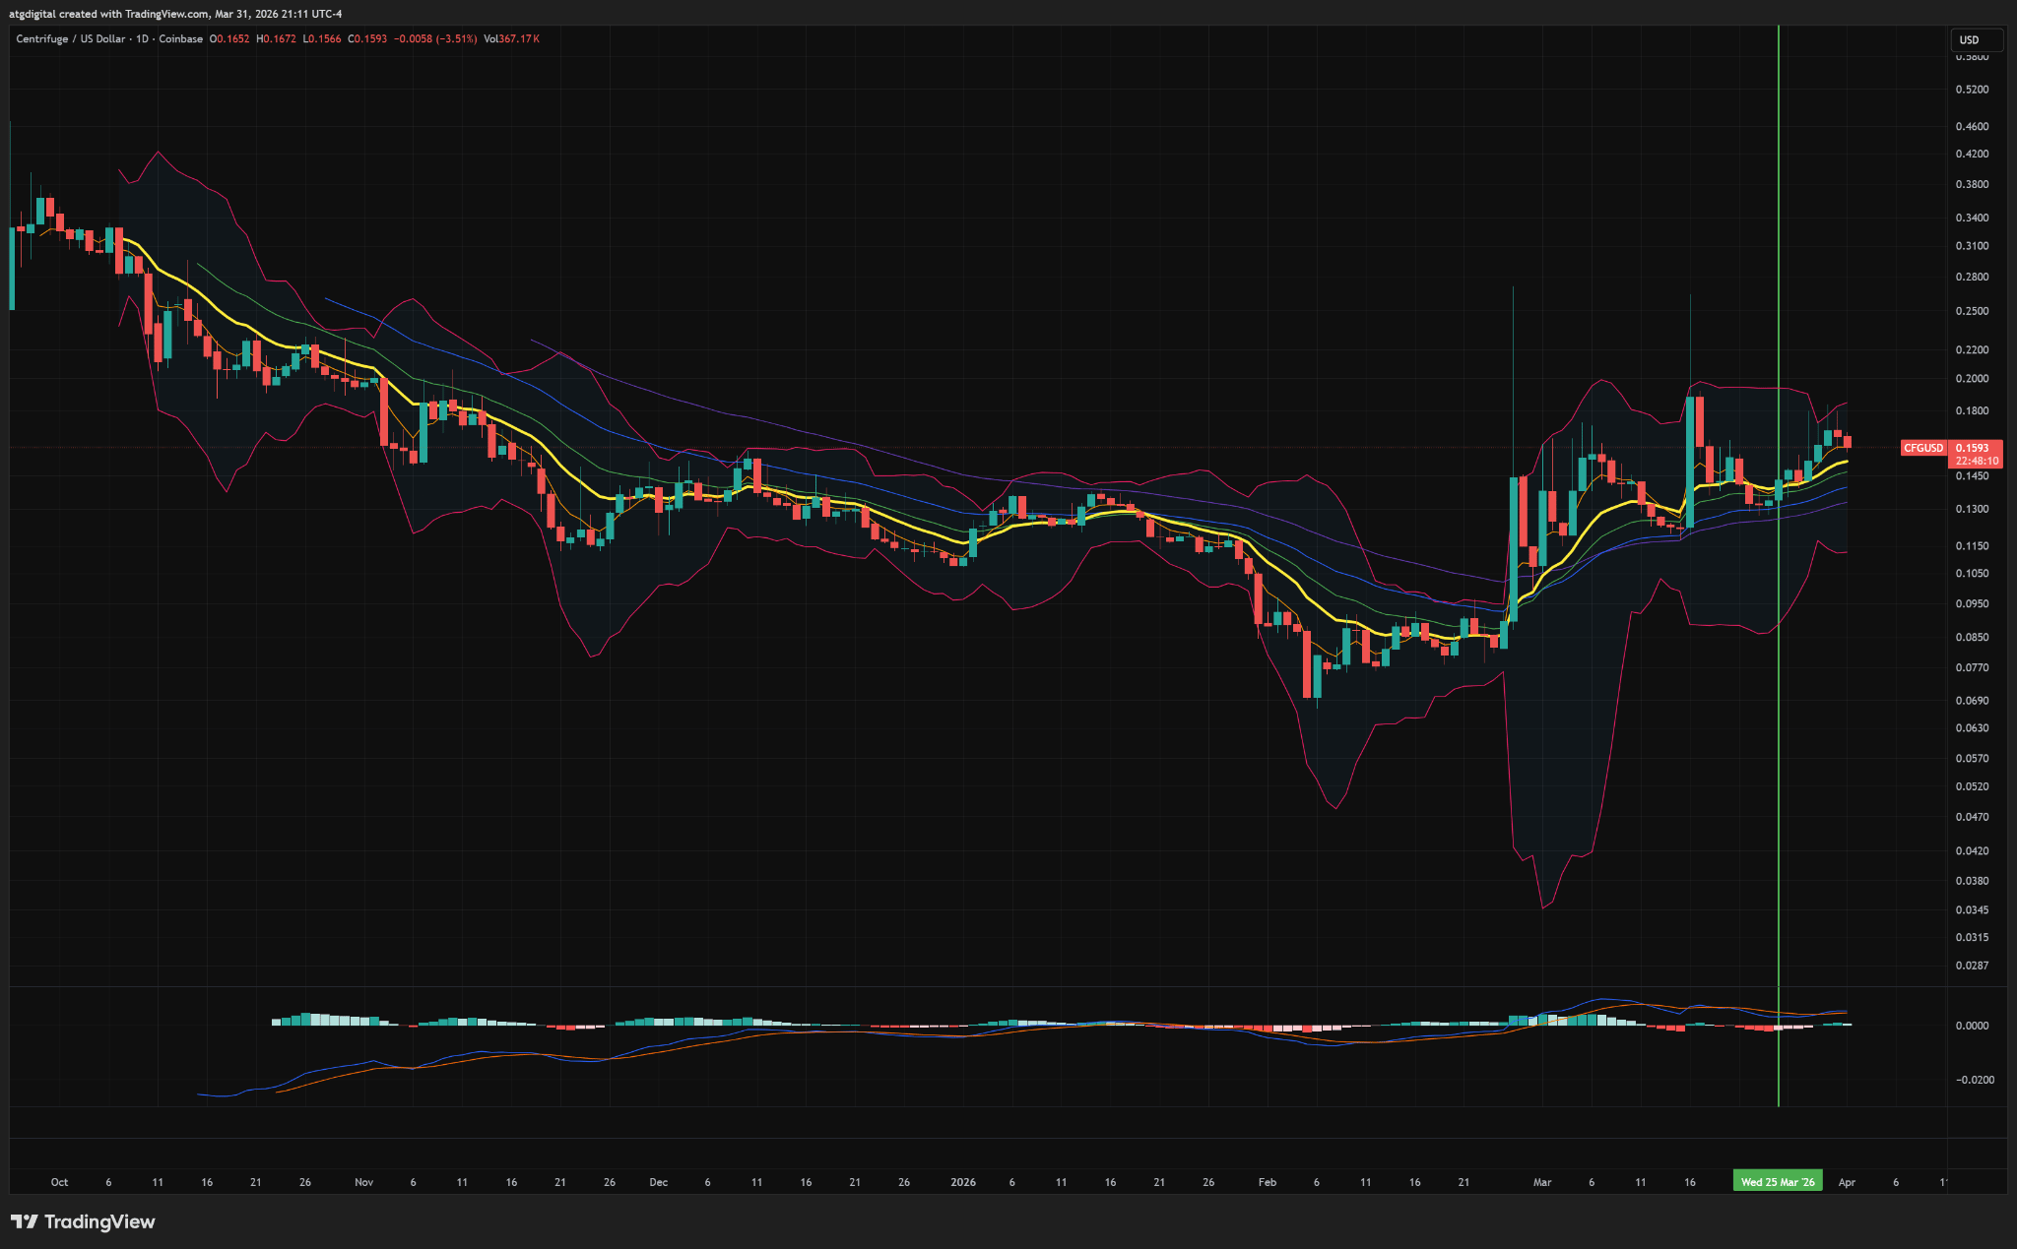
Task: Click the 0.0000 MACD scale label
Action: 1972,1026
